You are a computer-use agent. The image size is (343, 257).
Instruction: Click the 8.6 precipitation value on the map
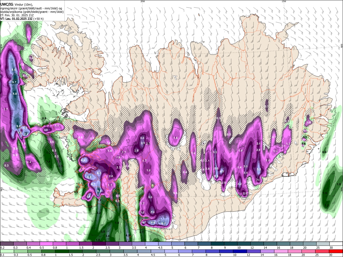14,70
